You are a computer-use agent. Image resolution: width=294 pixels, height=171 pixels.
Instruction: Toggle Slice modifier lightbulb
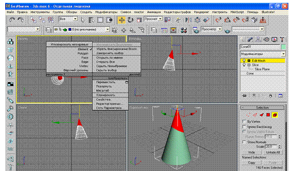(244, 65)
